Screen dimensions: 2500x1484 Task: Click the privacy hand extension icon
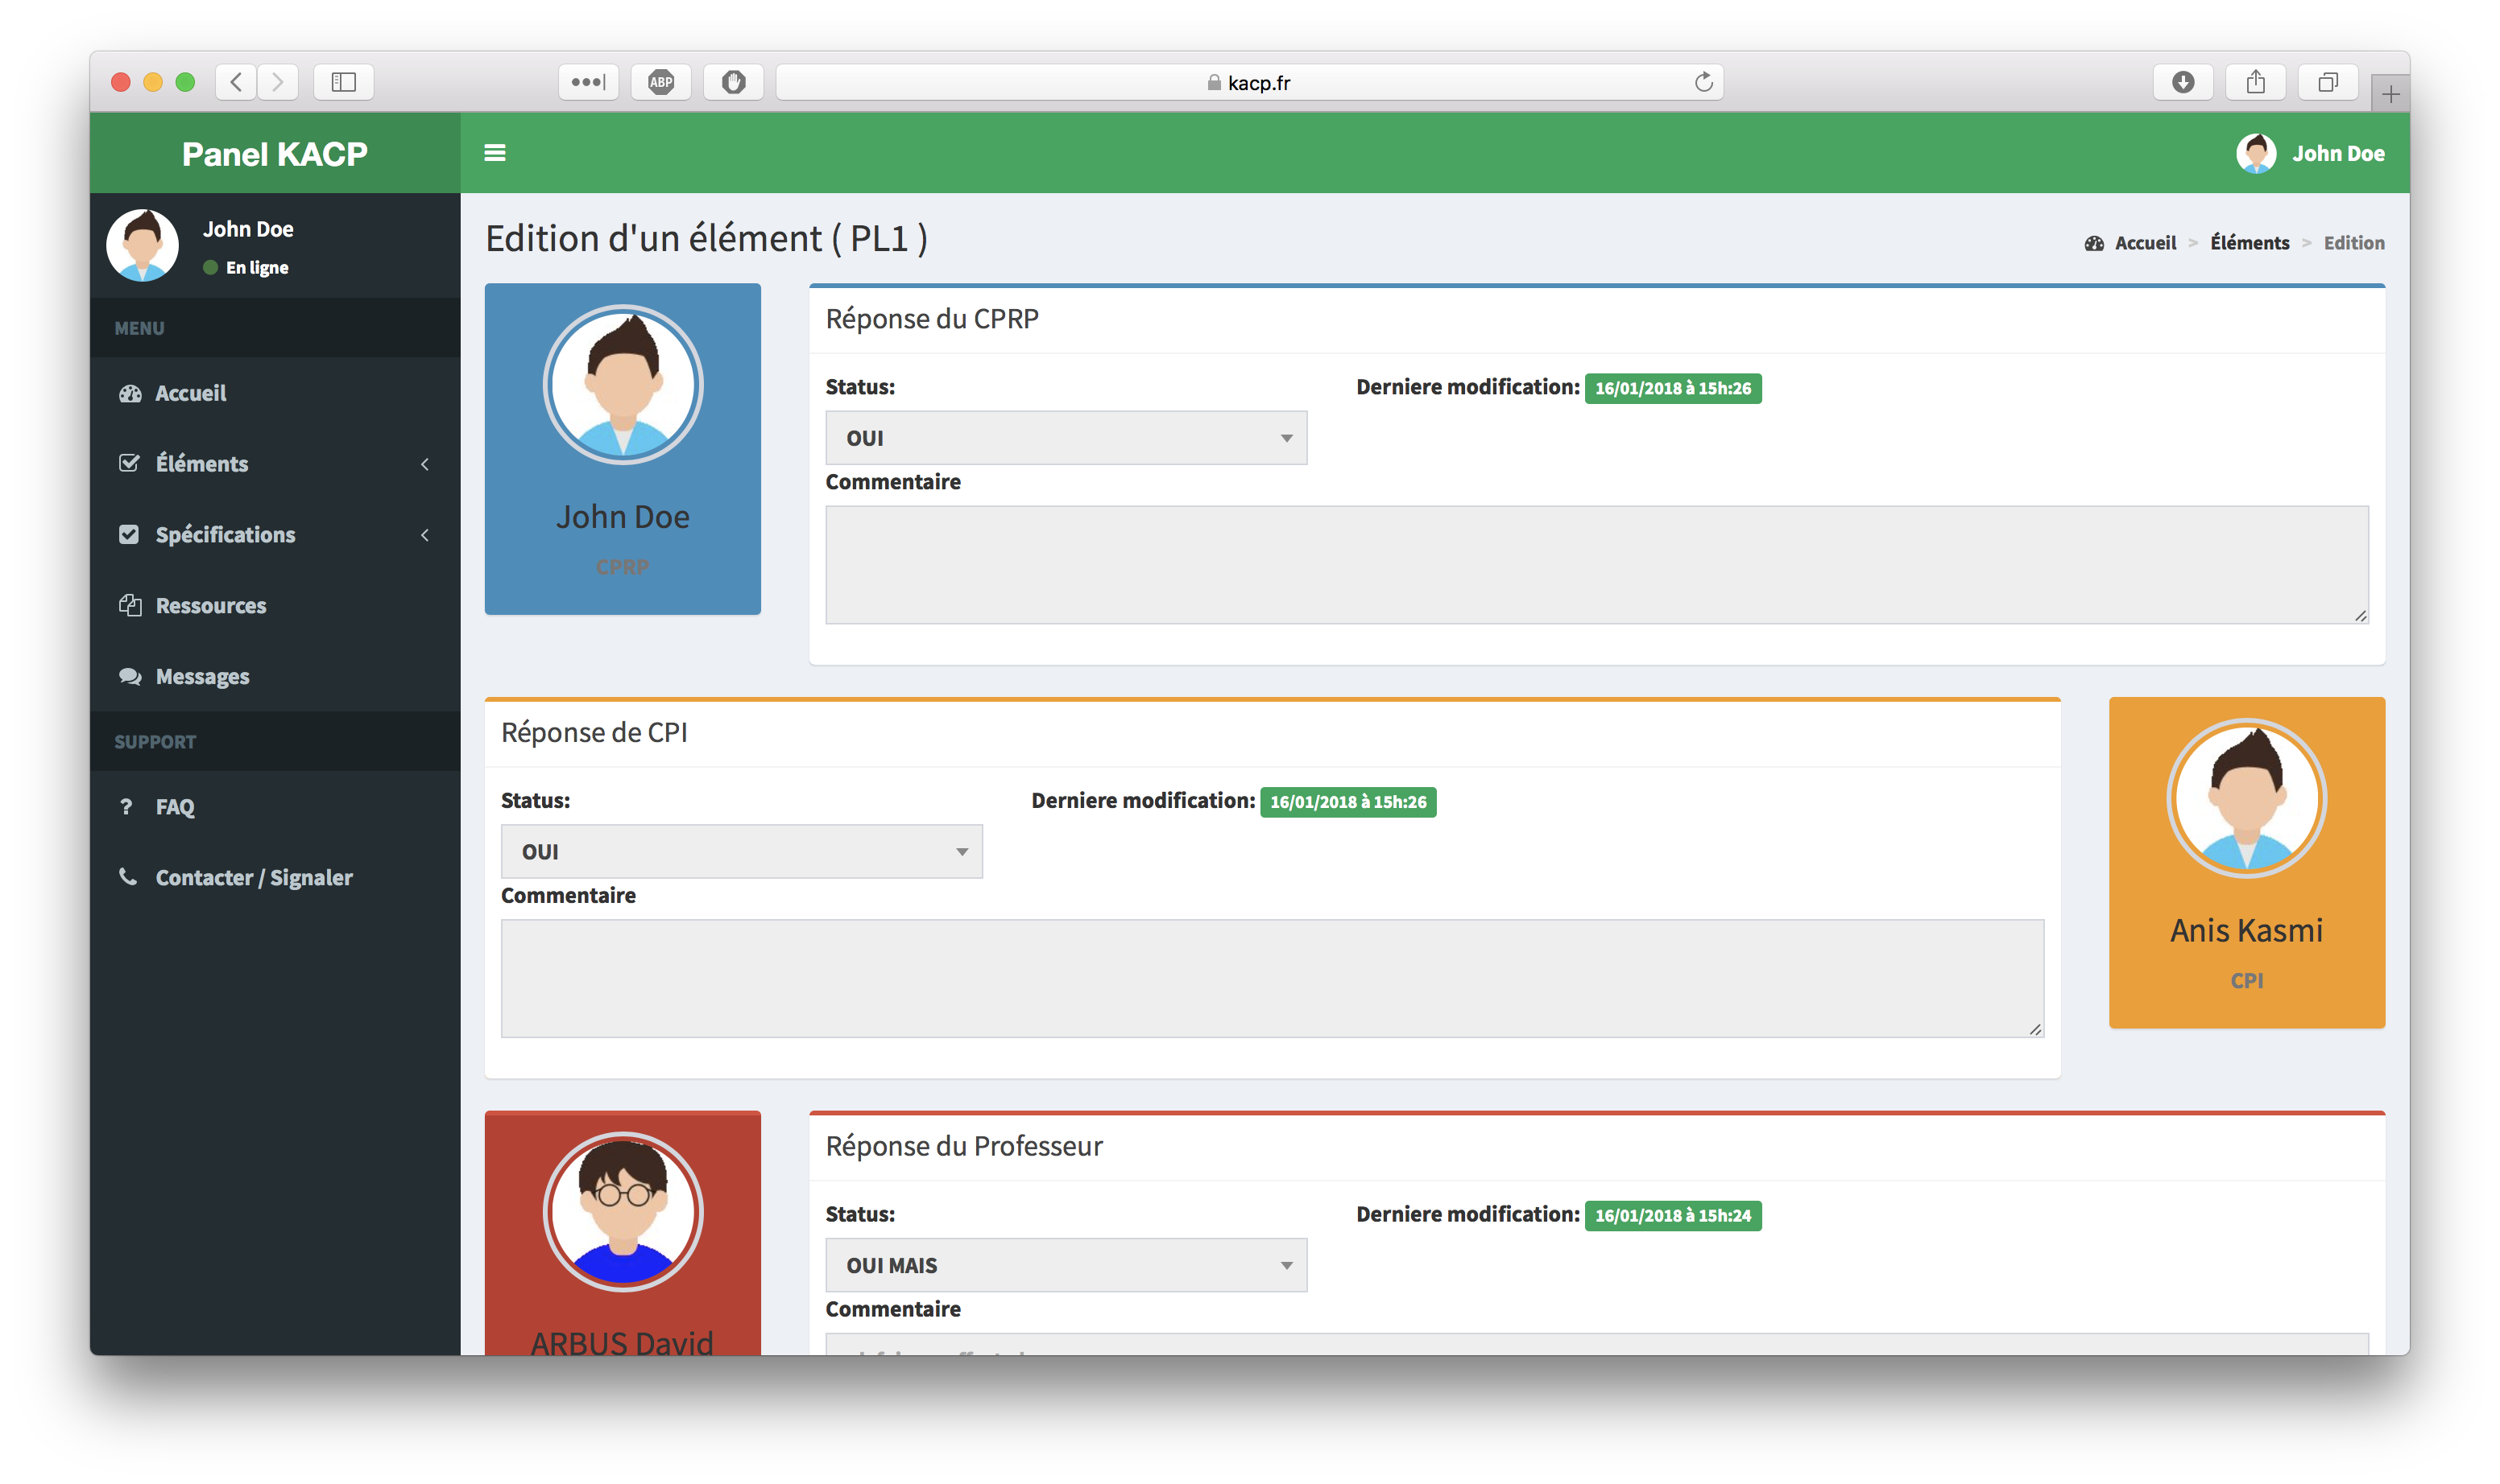coord(734,82)
